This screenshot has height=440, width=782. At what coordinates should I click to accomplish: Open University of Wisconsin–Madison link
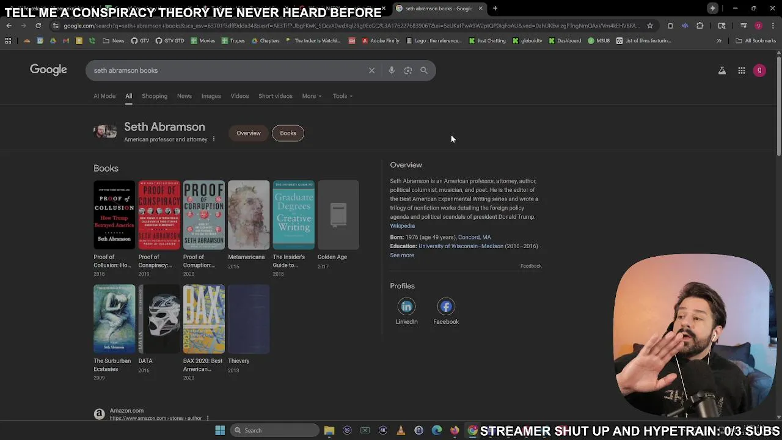461,246
